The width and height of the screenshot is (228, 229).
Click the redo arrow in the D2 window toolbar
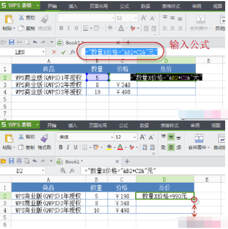coord(43,161)
